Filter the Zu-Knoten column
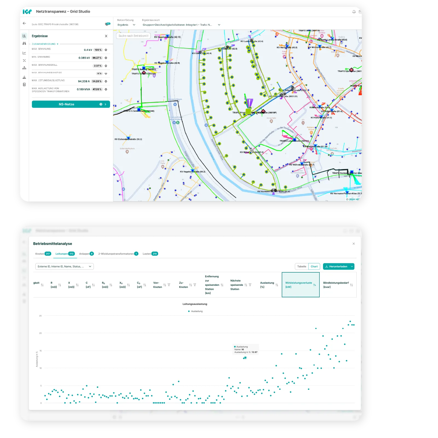The image size is (438, 438). pyautogui.click(x=195, y=285)
